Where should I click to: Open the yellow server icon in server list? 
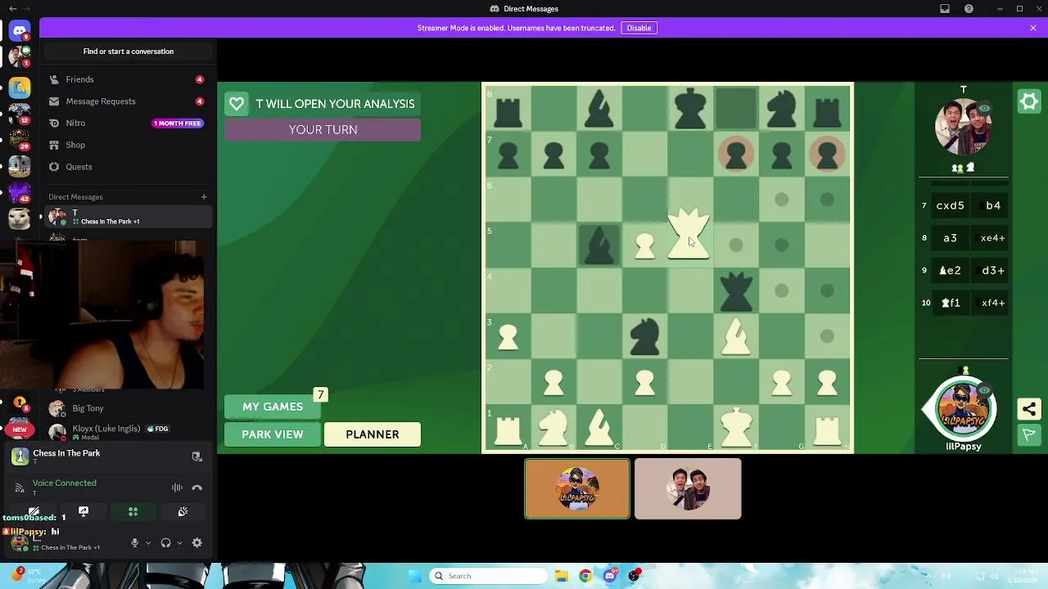20,87
